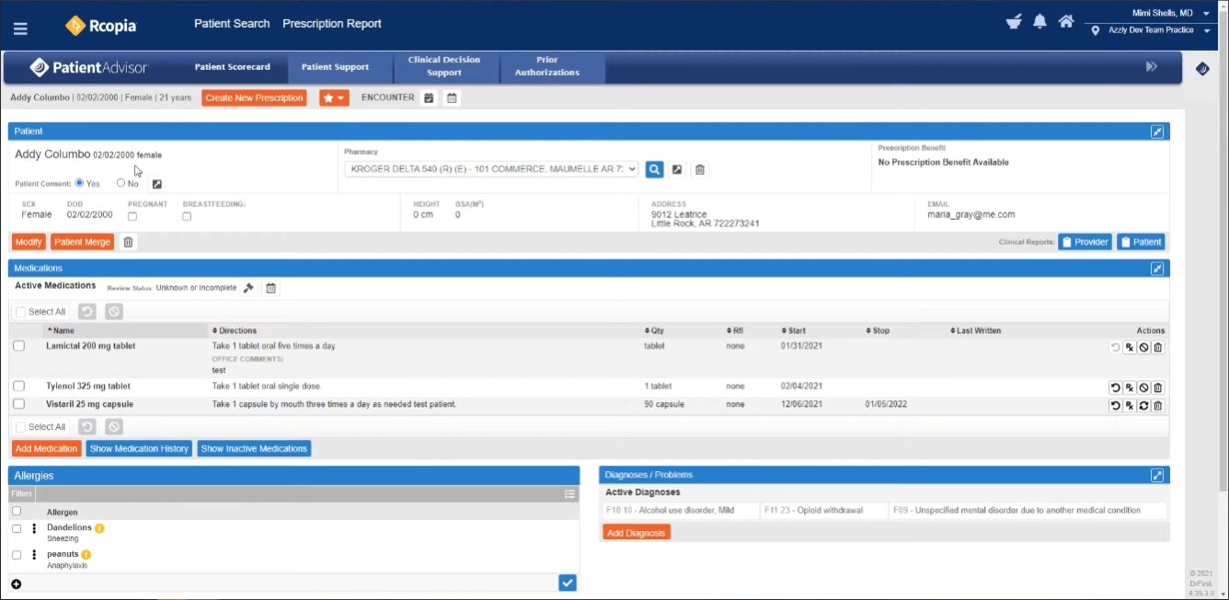Open the Azzly Dev Team Practice dropdown
The width and height of the screenshot is (1229, 600).
(1206, 31)
